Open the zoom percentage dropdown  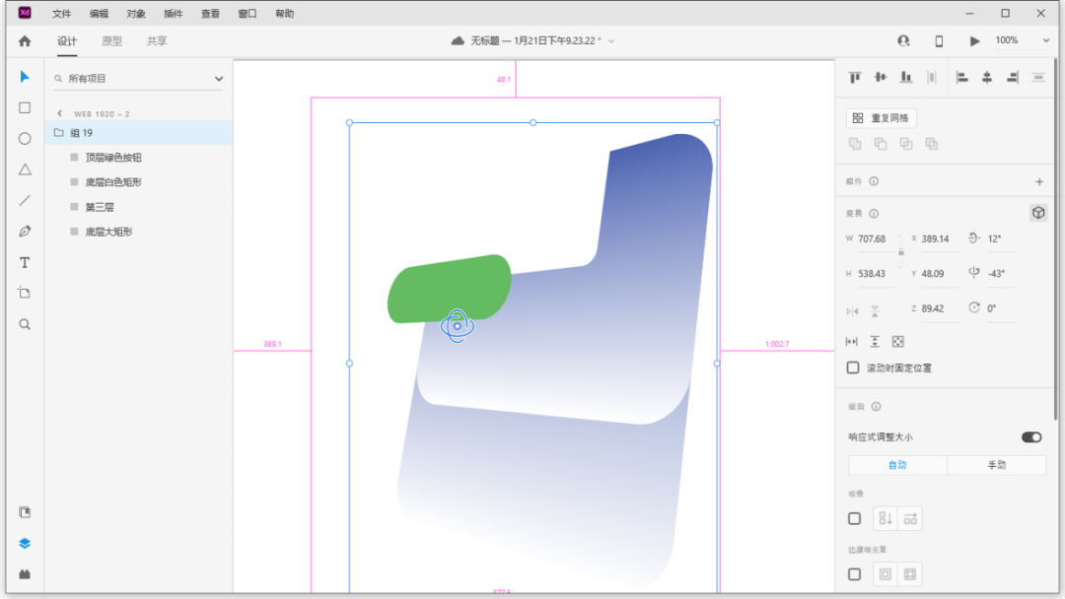click(1045, 41)
